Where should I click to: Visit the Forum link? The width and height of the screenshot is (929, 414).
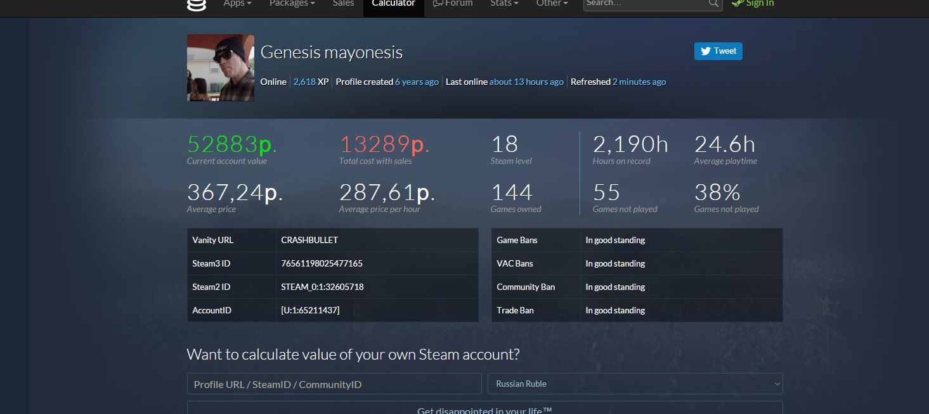click(453, 4)
